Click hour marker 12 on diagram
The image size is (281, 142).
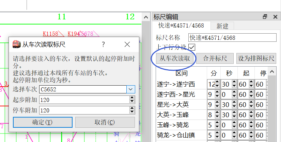click(x=130, y=17)
